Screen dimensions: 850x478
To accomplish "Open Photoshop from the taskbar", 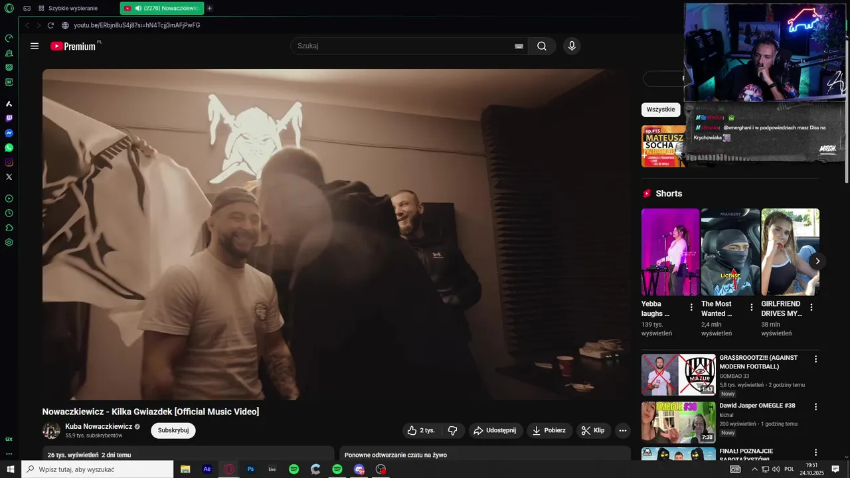I will coord(250,469).
